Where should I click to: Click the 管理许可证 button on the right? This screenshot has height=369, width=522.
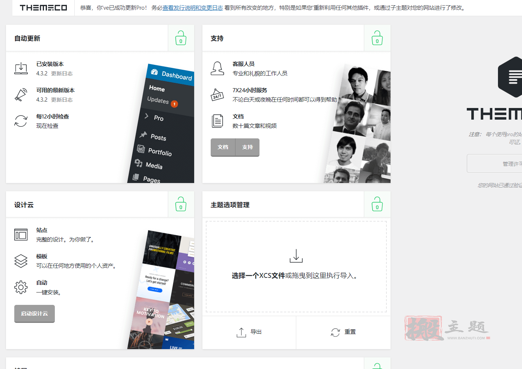494,163
